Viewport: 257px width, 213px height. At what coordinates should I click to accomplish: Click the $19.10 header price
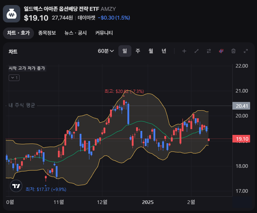pos(36,18)
